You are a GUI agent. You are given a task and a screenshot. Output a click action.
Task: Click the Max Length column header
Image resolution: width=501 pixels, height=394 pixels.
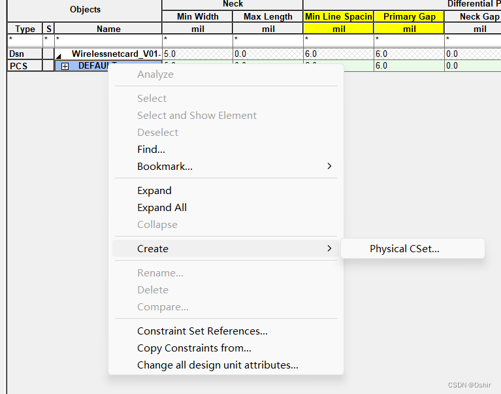268,17
